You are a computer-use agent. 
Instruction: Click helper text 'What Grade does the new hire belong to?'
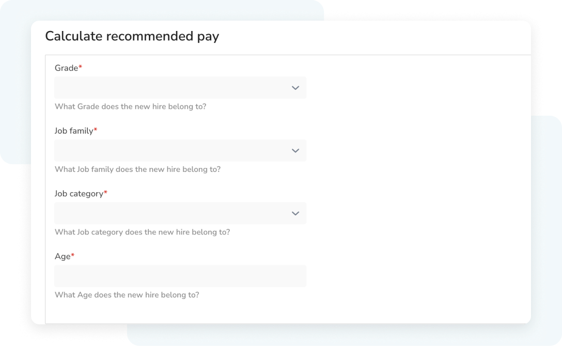pyautogui.click(x=131, y=106)
